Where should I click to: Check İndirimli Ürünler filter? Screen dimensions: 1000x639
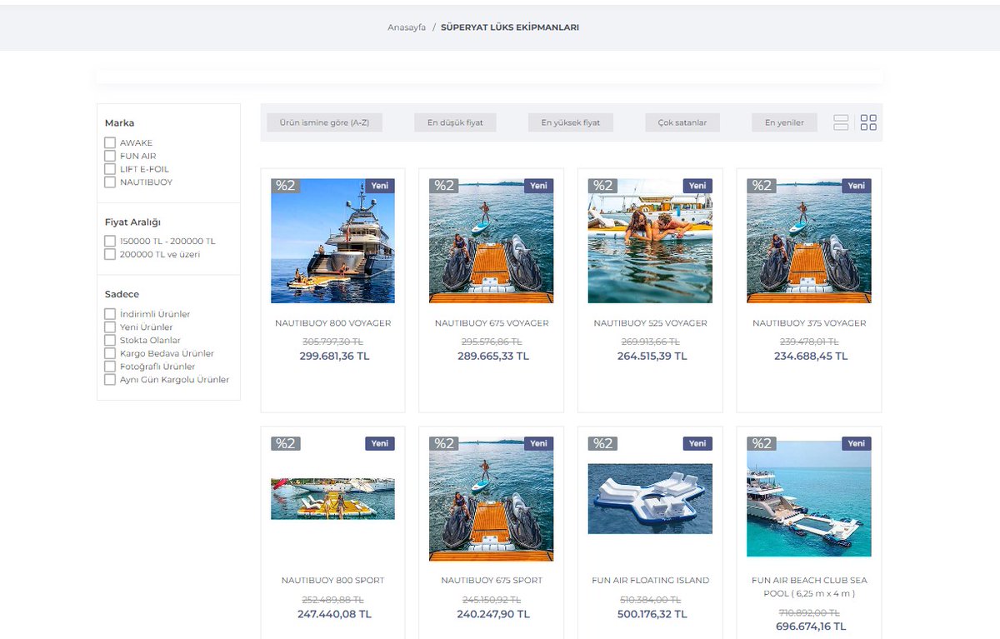[110, 314]
